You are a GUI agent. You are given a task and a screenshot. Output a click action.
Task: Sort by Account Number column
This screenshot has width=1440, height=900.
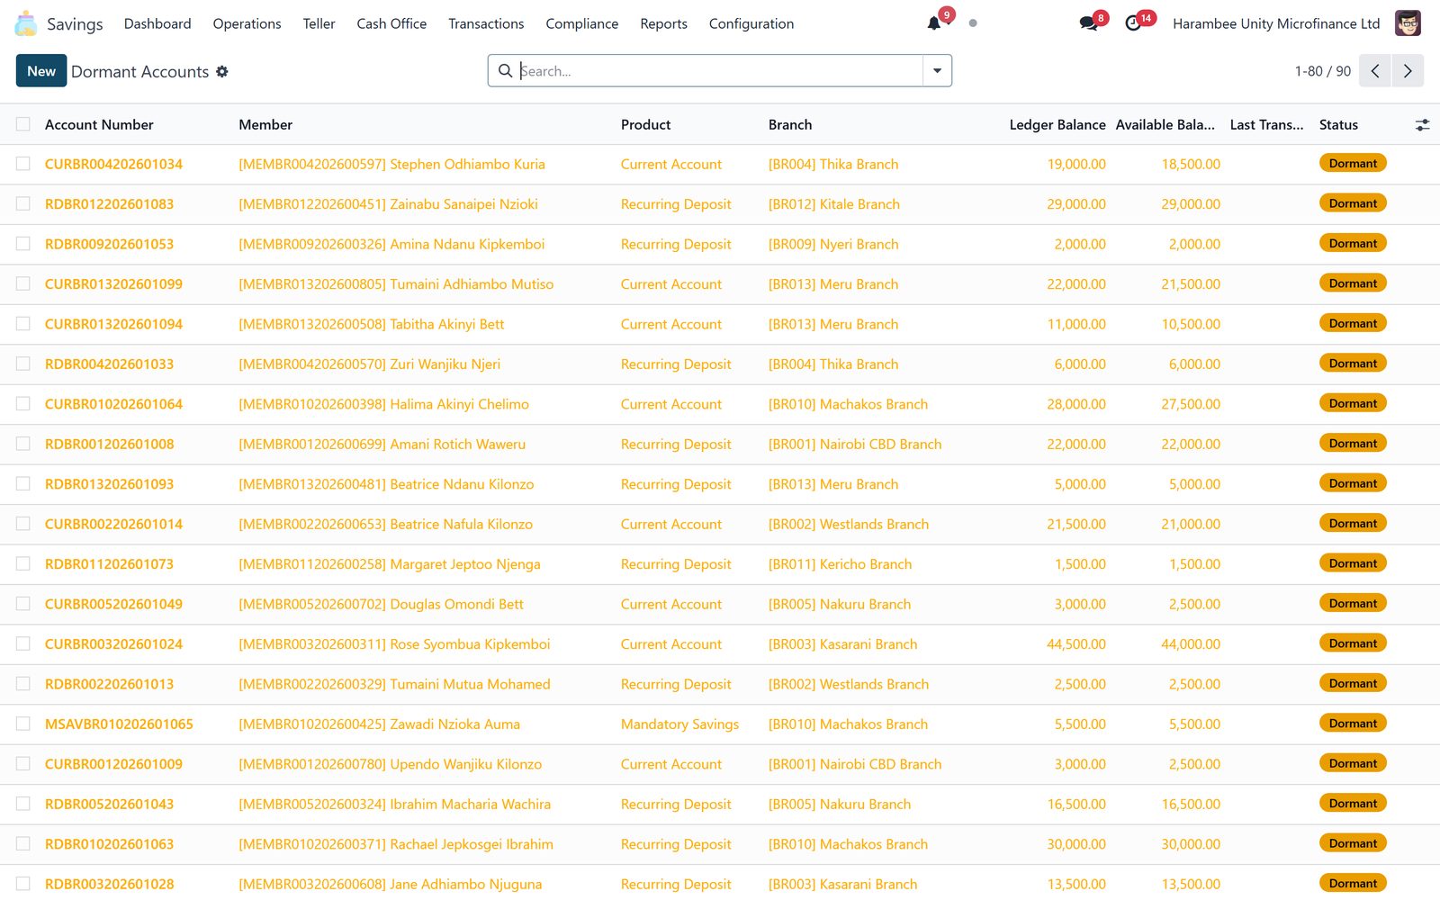tap(99, 125)
